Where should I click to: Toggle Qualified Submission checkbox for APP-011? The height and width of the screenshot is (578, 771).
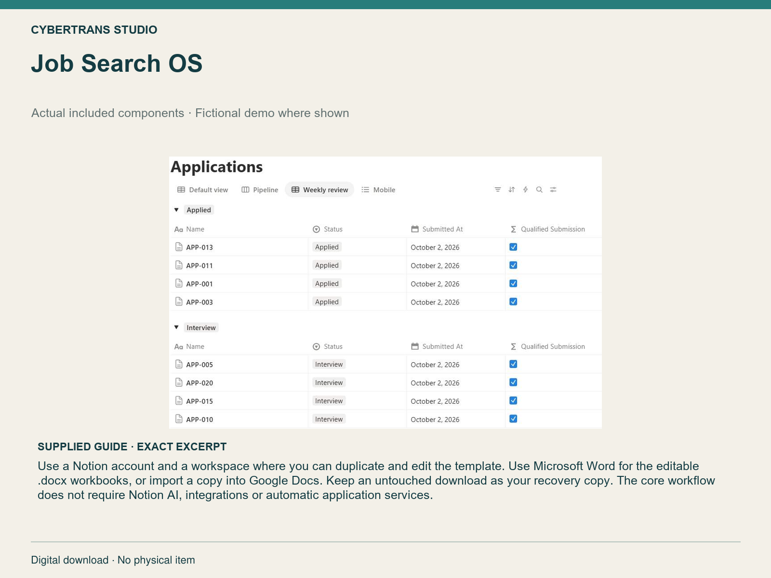513,265
